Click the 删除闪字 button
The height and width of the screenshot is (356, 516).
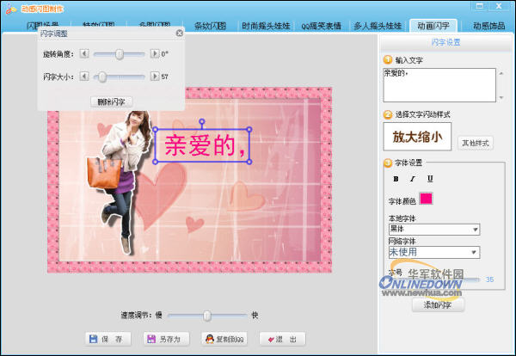coord(112,101)
